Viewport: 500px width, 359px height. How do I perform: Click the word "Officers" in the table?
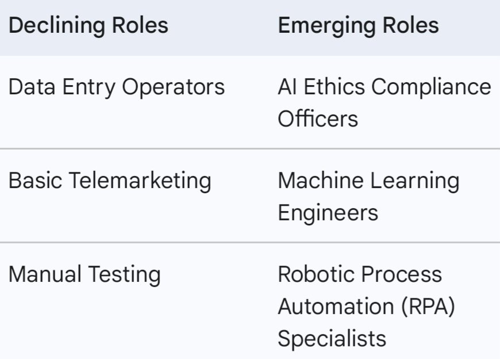318,119
